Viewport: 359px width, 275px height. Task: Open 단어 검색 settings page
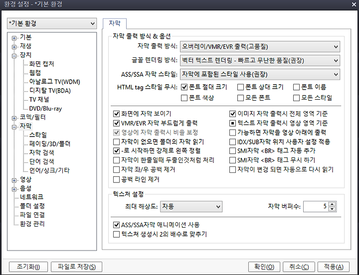pos(42,161)
